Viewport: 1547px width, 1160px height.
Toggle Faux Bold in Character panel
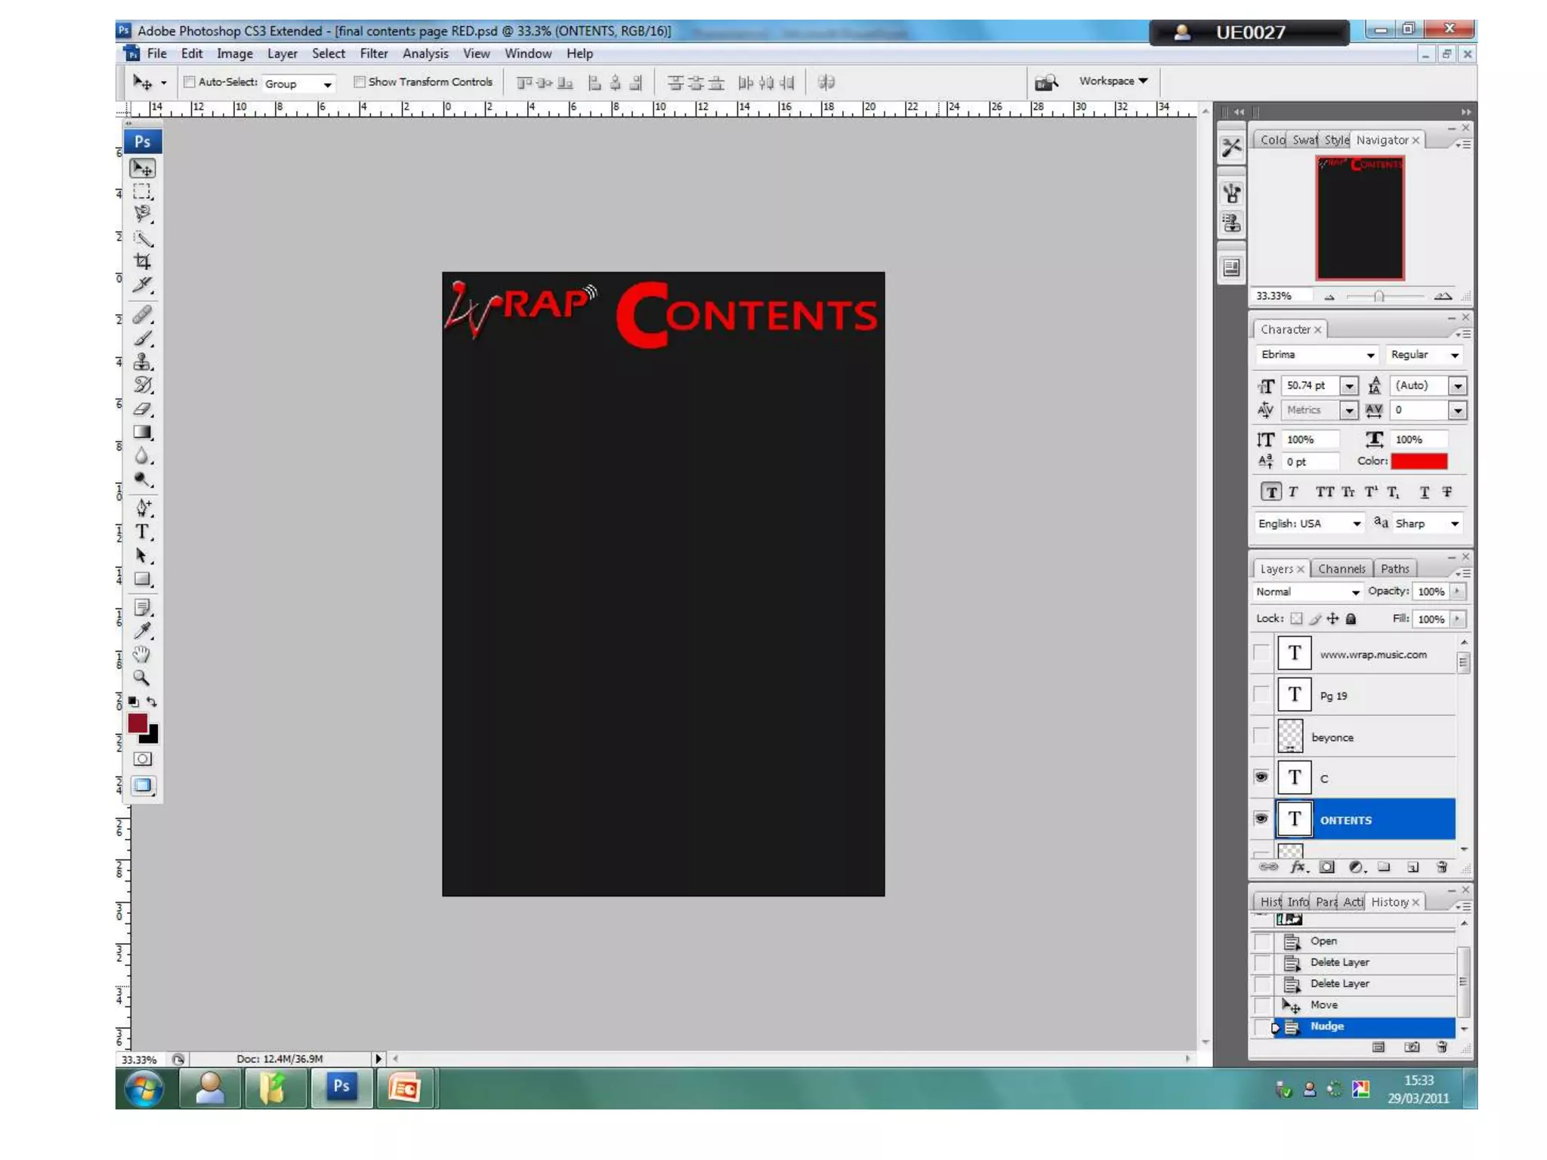(x=1271, y=492)
